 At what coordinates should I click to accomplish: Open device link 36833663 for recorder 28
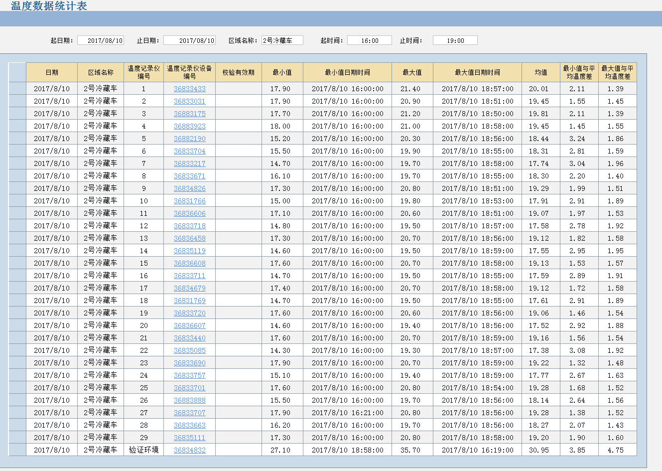tap(189, 425)
